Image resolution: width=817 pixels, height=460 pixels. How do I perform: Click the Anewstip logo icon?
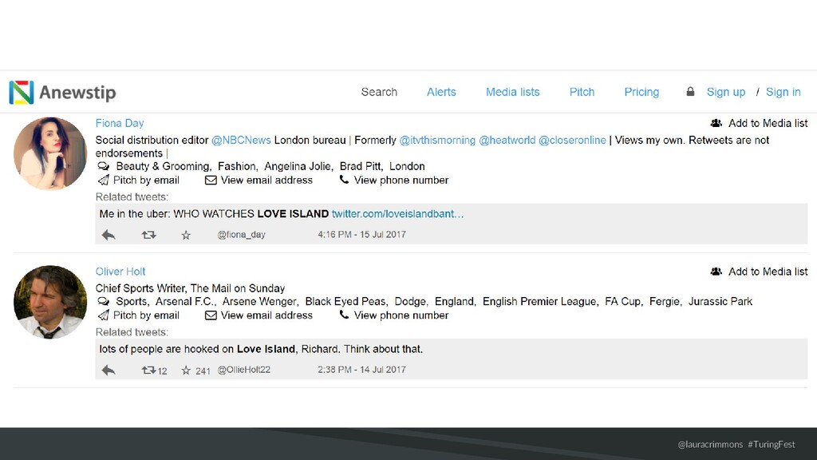click(x=22, y=93)
